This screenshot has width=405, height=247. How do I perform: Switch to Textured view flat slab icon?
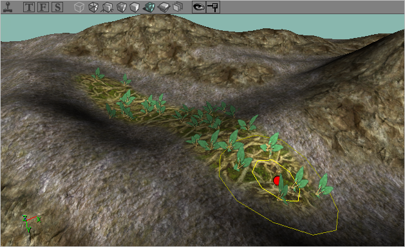point(164,7)
